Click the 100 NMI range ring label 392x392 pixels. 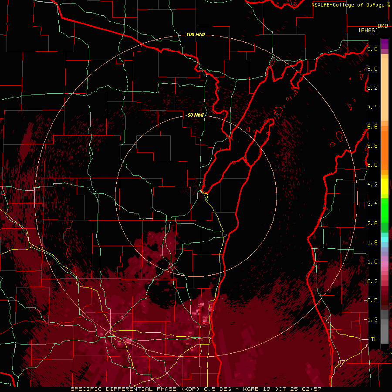tap(196, 34)
